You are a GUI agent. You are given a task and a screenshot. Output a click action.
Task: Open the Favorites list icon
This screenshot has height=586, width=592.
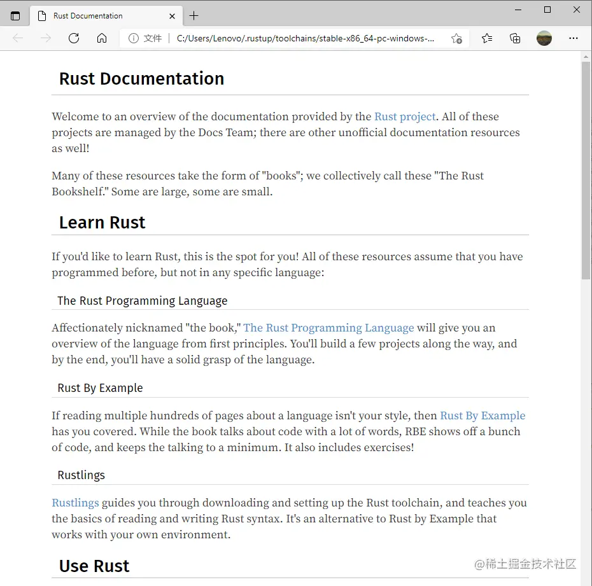[x=487, y=38]
